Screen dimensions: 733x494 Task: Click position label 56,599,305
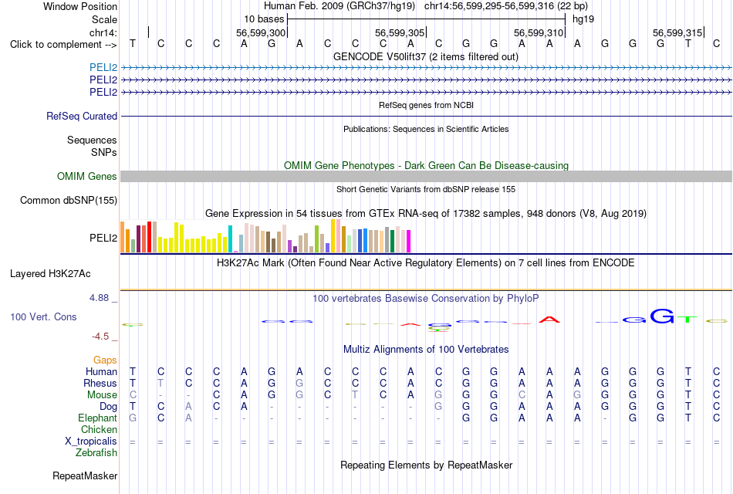pyautogui.click(x=399, y=32)
